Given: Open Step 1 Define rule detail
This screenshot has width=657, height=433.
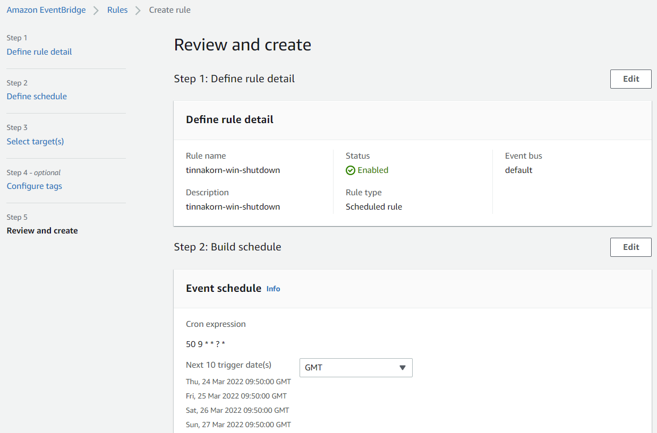Looking at the screenshot, I should (39, 51).
